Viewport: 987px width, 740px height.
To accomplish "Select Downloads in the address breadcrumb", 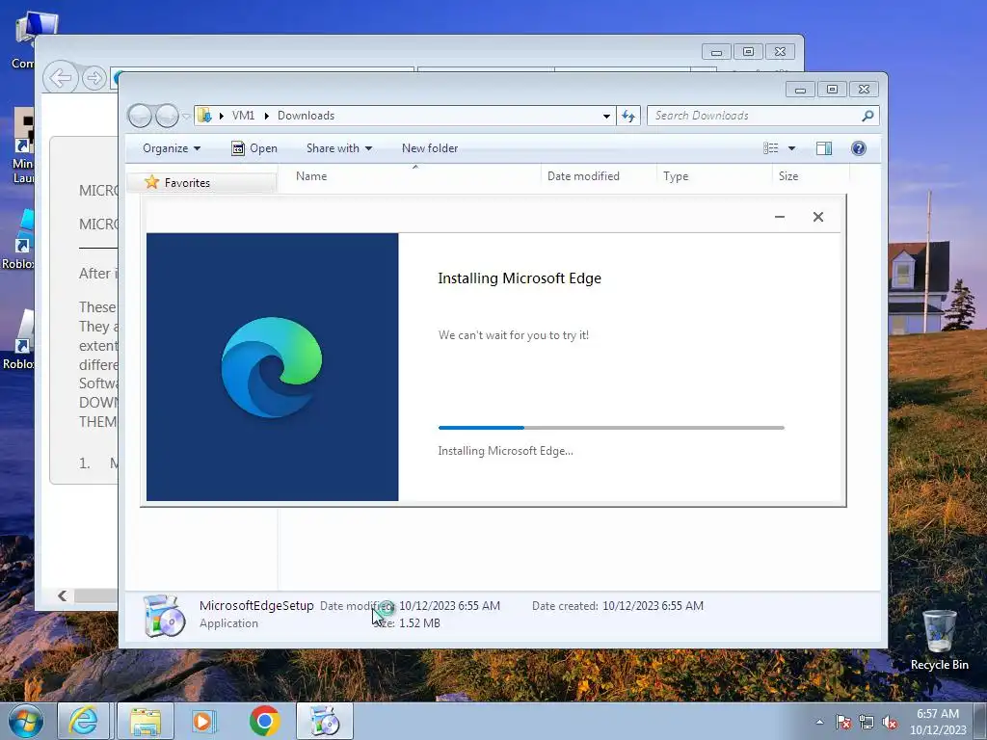I will click(306, 116).
